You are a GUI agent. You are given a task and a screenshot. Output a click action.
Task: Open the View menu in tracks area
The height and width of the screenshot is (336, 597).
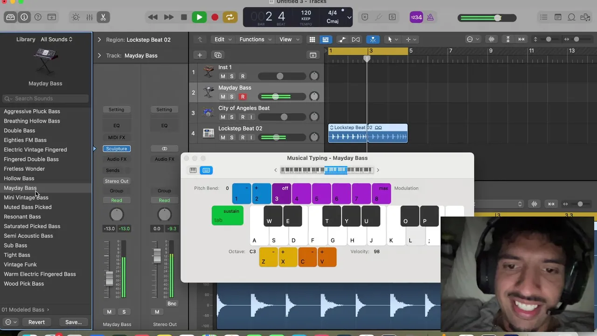click(288, 39)
